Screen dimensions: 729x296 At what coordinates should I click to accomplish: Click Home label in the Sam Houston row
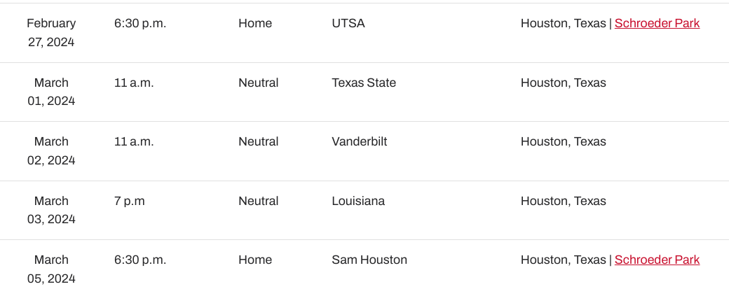tap(255, 260)
